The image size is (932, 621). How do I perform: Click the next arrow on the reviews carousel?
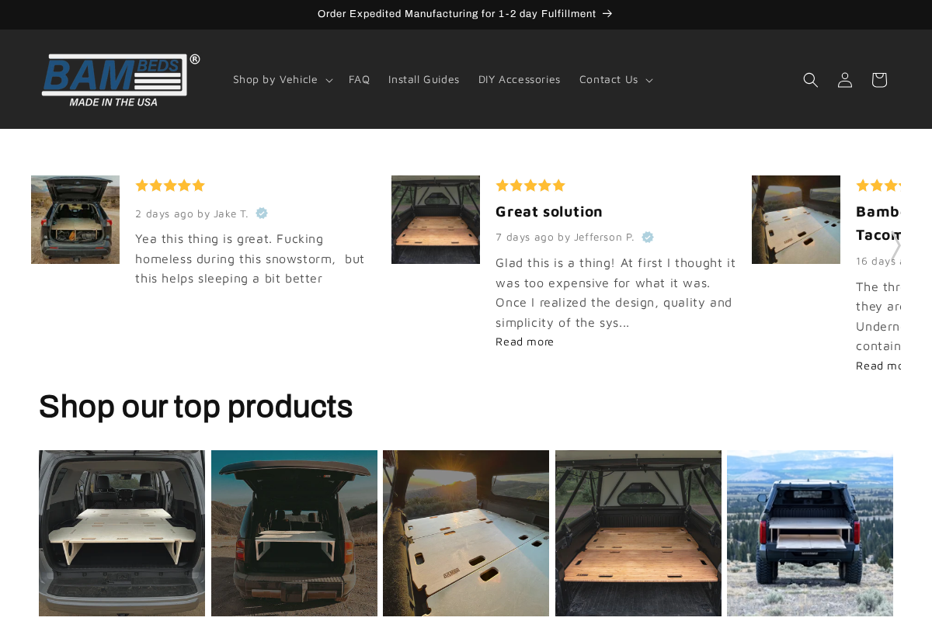895,247
